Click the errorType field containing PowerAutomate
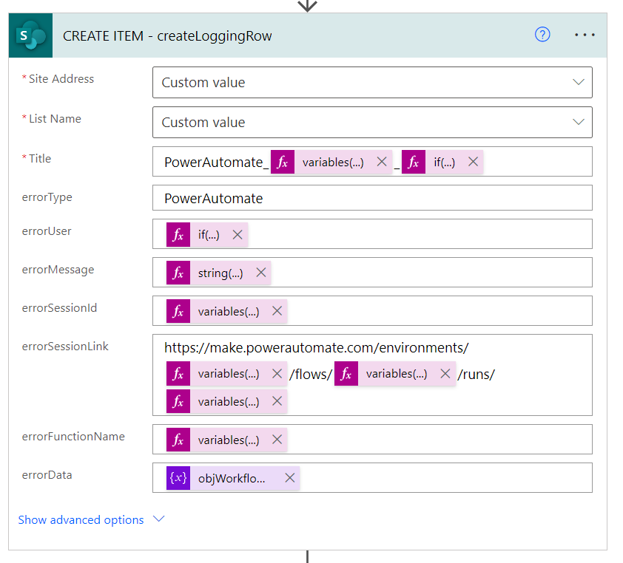This screenshot has height=563, width=623. pos(371,198)
